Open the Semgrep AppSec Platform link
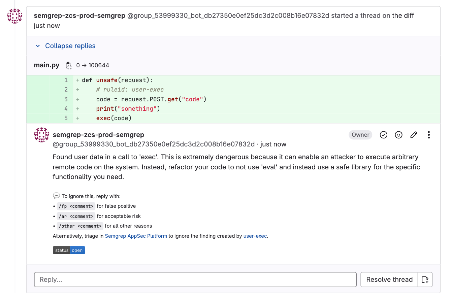 136,236
